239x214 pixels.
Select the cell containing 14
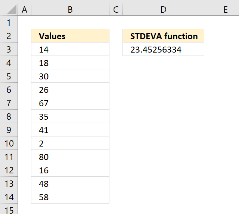[x=70, y=49]
